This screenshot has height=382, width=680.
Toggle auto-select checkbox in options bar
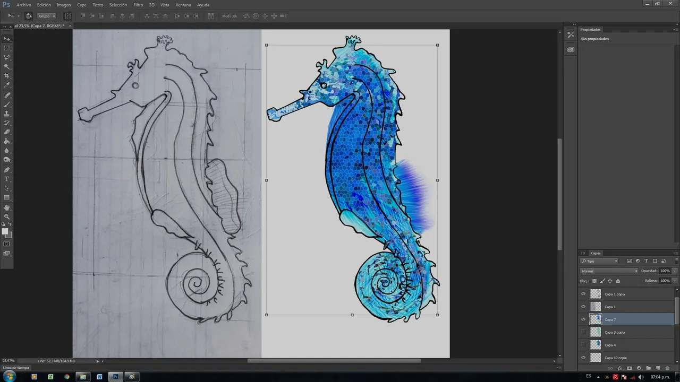point(29,16)
